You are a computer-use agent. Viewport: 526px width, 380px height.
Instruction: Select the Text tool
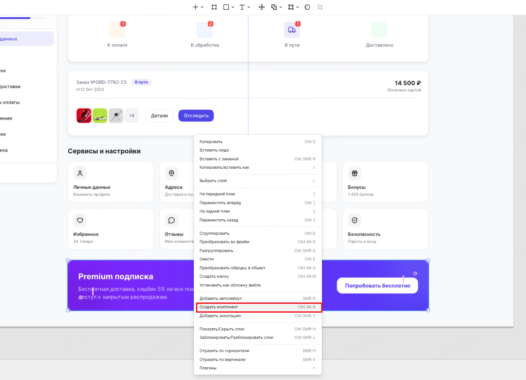(x=242, y=7)
